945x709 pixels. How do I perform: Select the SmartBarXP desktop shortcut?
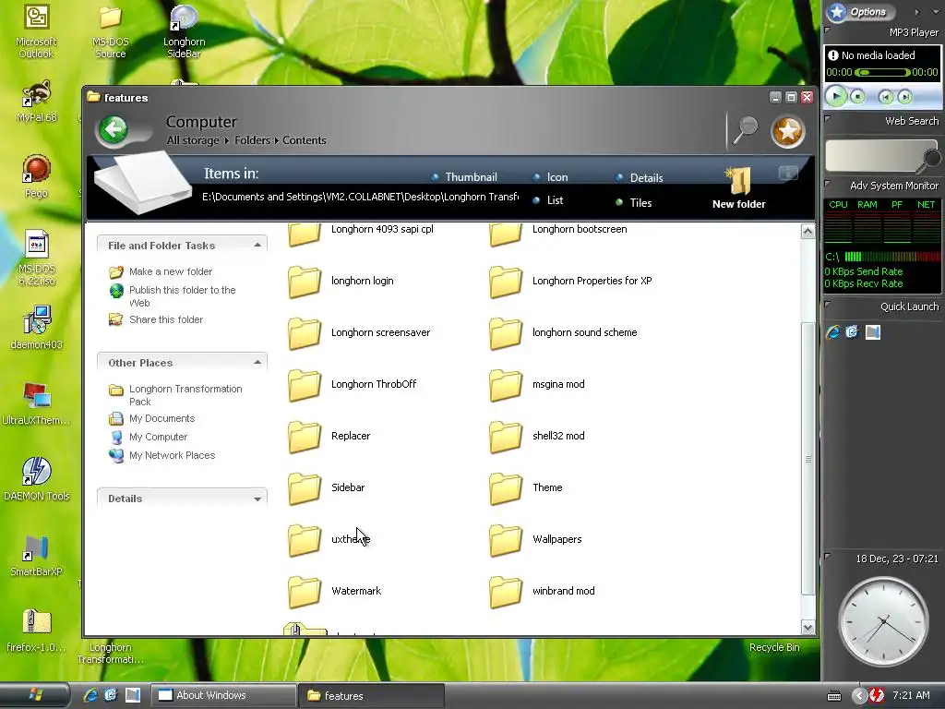click(x=36, y=555)
